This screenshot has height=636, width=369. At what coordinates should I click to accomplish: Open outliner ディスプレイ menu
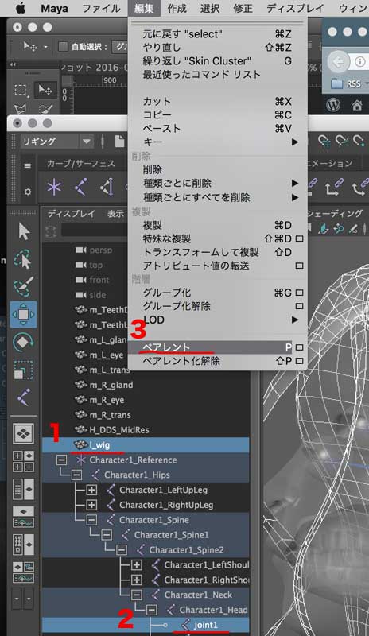(71, 214)
